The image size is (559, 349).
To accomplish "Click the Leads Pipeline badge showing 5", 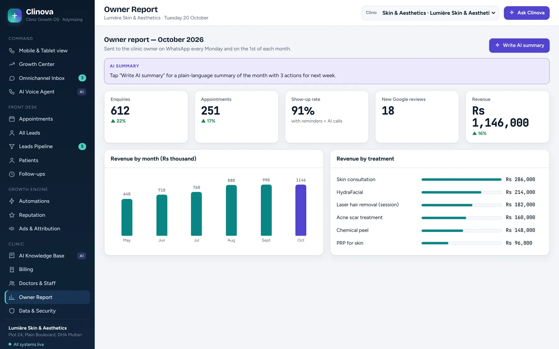I will coord(82,146).
